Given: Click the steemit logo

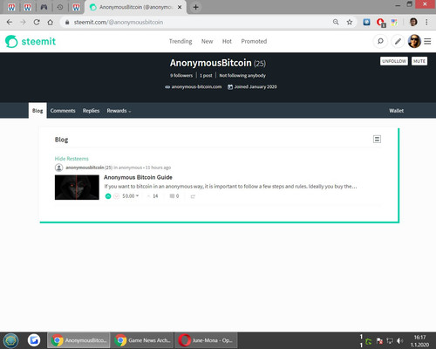Looking at the screenshot, I should coord(31,41).
